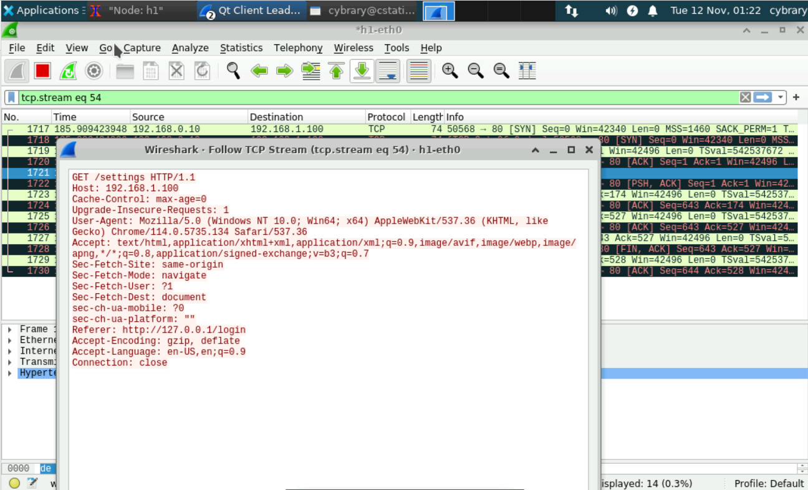Click Referer line in stream text
This screenshot has height=490, width=808.
pos(158,330)
